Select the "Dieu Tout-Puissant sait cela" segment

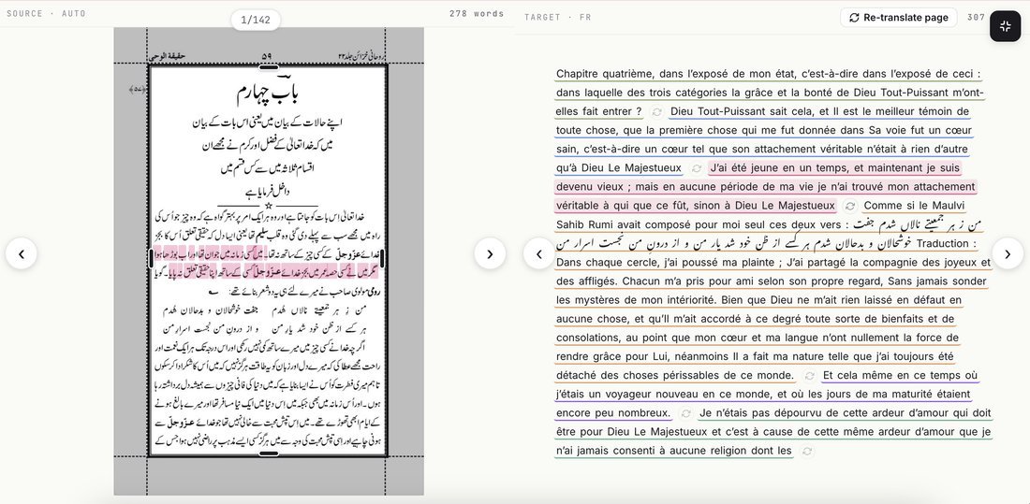(x=763, y=139)
